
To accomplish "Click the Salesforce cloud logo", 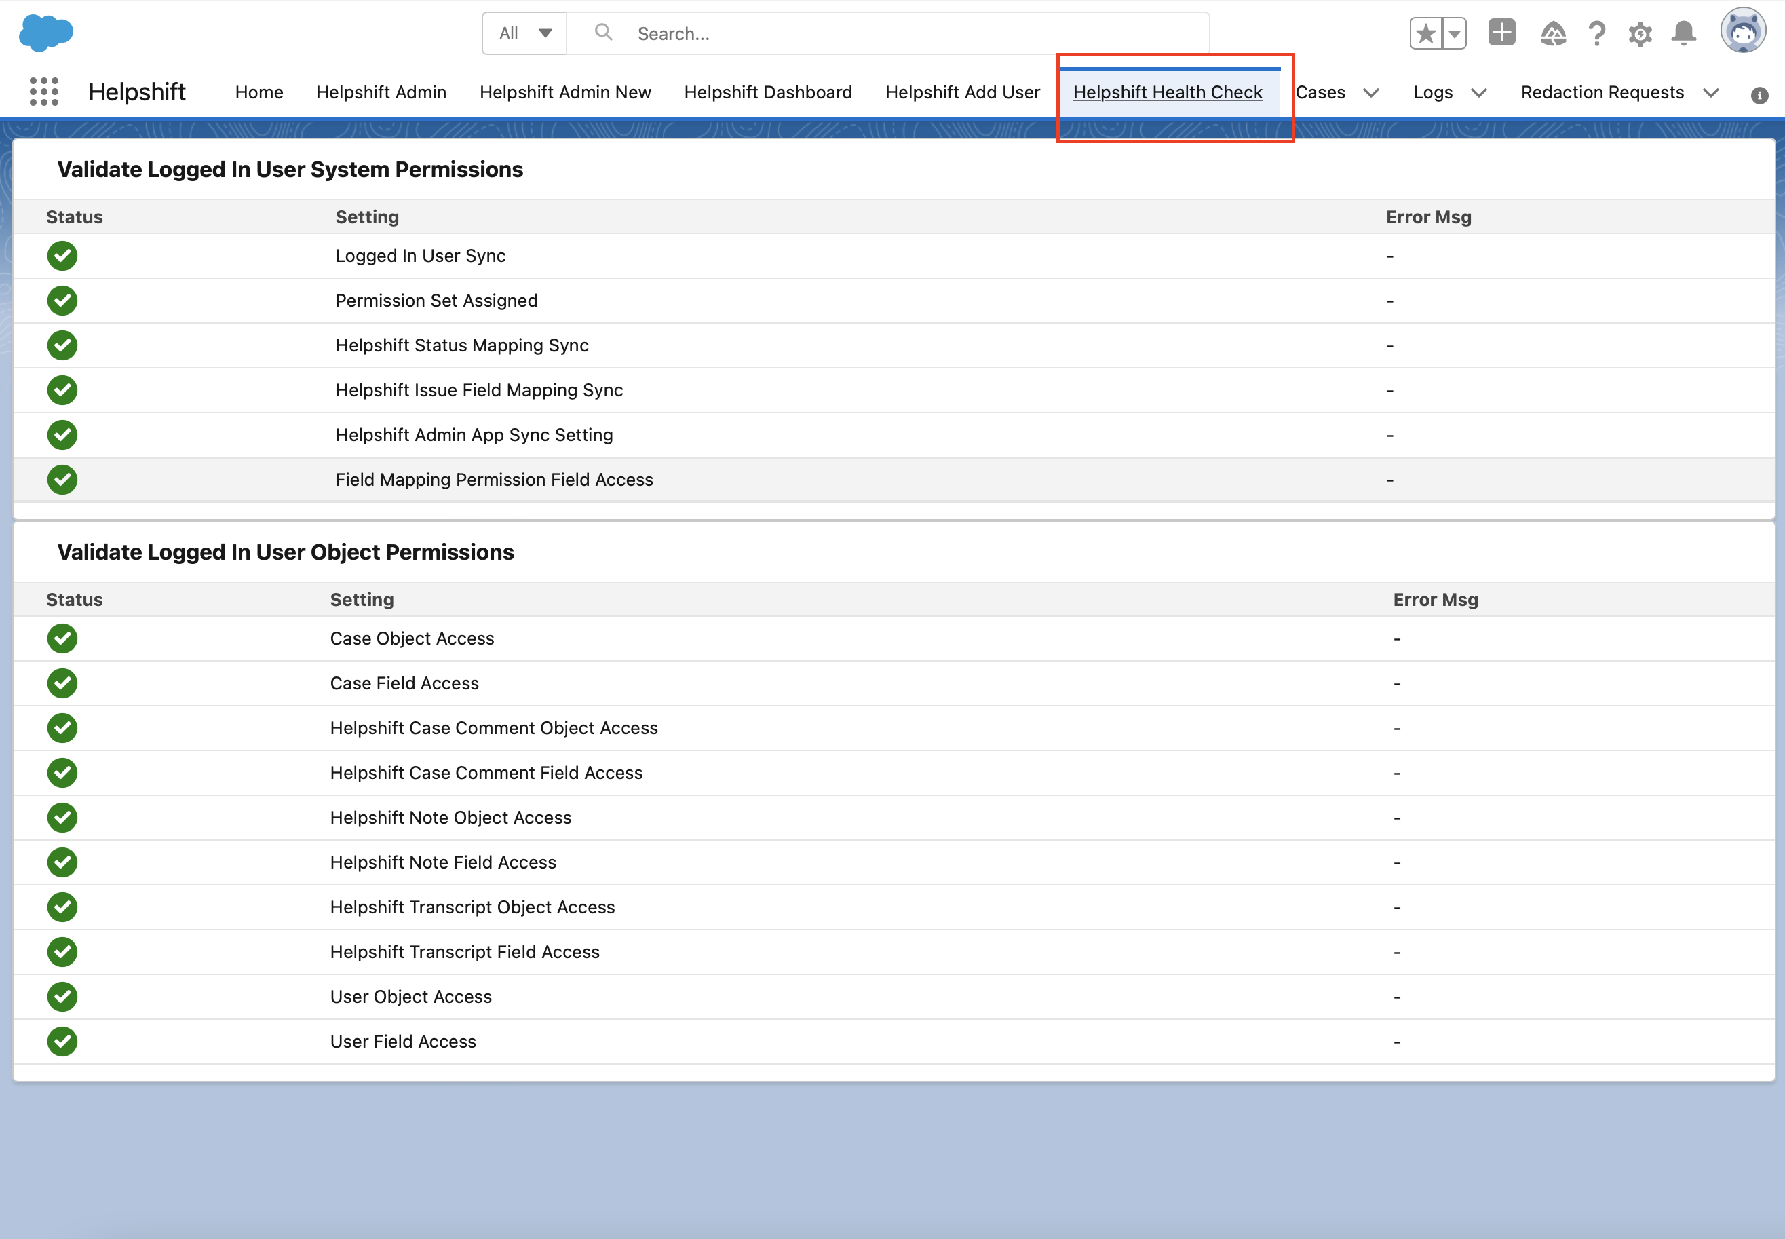I will (x=45, y=33).
